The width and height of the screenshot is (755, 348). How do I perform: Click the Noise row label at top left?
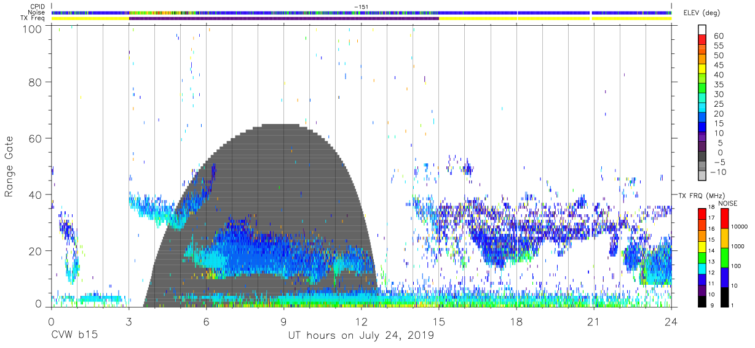coord(38,12)
